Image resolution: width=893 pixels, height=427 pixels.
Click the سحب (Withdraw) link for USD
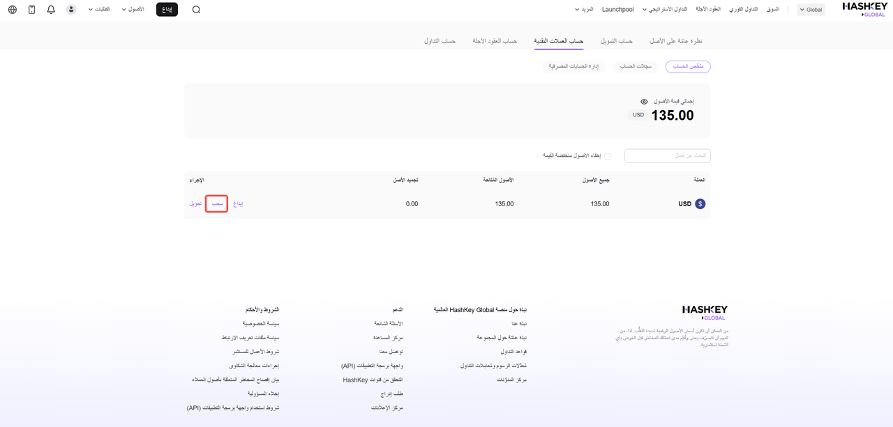click(217, 204)
